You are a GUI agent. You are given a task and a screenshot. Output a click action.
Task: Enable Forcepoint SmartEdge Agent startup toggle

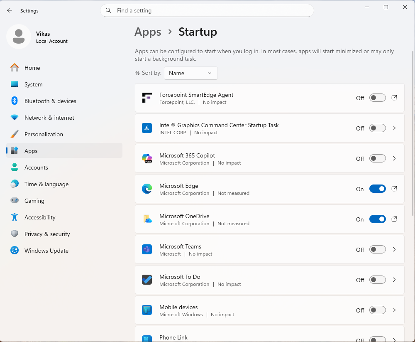pyautogui.click(x=377, y=98)
